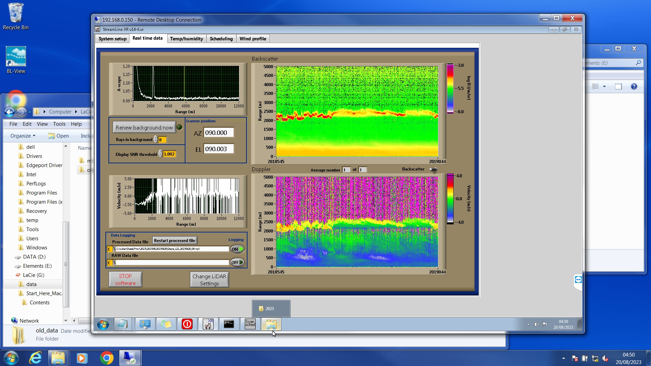Toggle RAW data file OFF switch
The width and height of the screenshot is (651, 366).
coord(237,262)
